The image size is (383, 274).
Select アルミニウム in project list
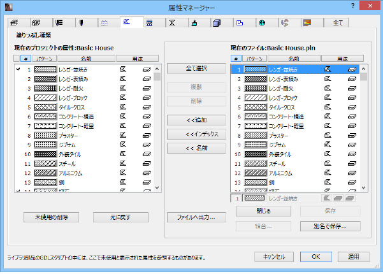[84, 173]
